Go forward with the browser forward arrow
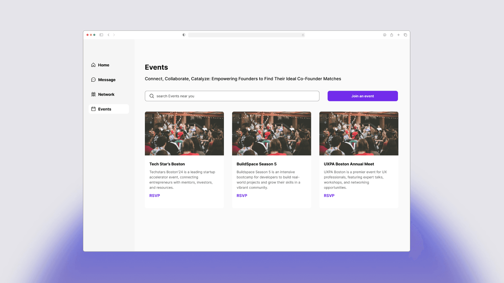 click(114, 35)
